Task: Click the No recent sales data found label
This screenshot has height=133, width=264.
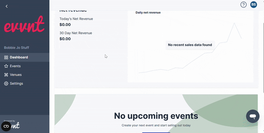Action: point(190,45)
